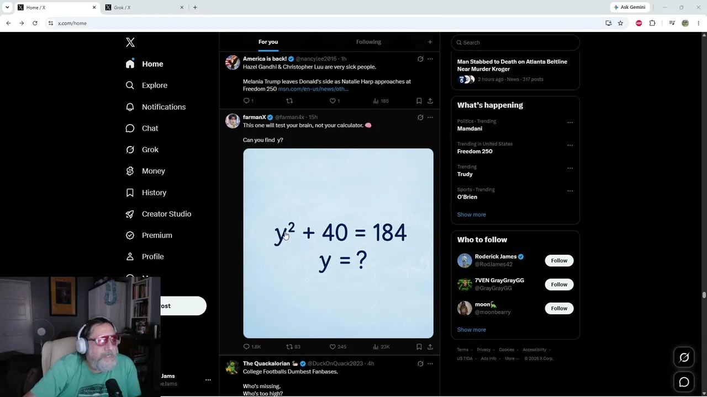Open more options for The Quackalorian post

click(430, 364)
